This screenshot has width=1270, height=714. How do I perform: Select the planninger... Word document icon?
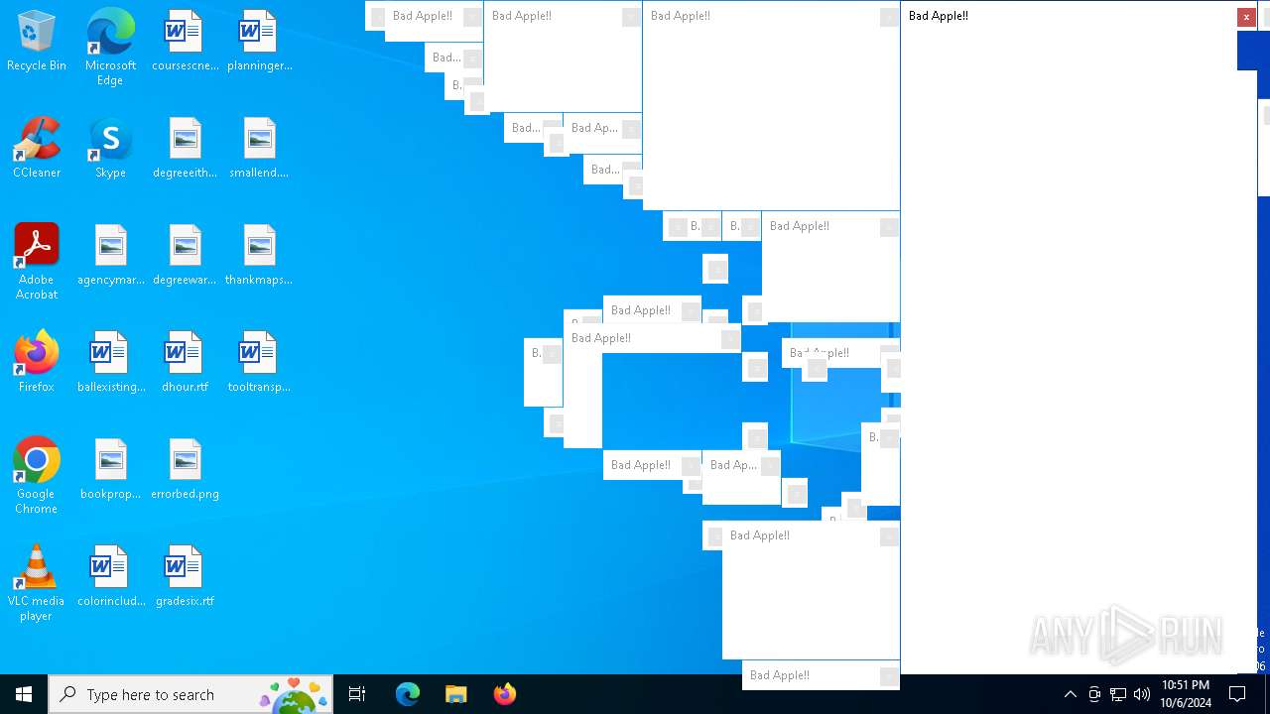[x=259, y=43]
